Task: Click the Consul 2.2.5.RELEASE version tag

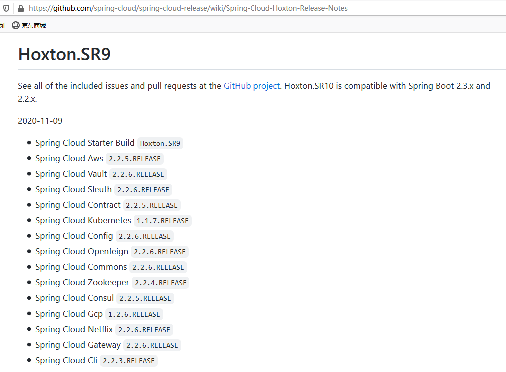Action: point(145,299)
